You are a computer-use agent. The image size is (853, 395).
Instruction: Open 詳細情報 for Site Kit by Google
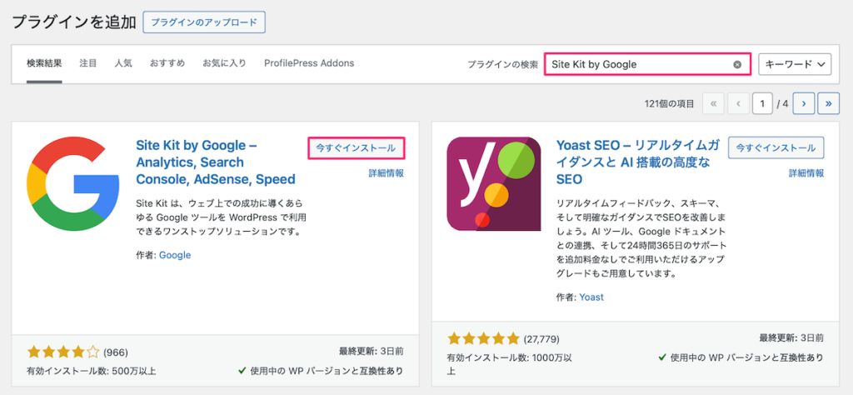387,173
